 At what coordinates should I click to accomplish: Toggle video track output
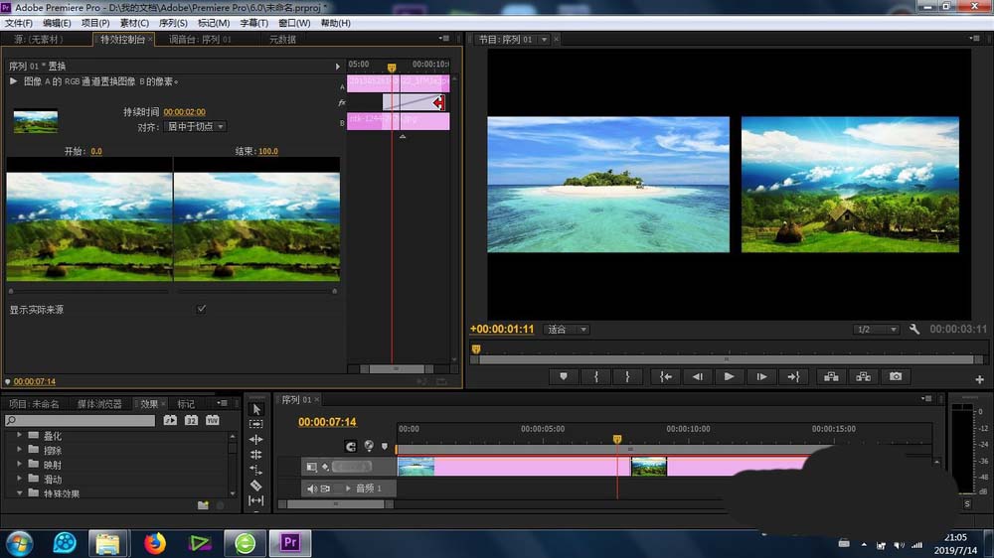click(x=311, y=467)
